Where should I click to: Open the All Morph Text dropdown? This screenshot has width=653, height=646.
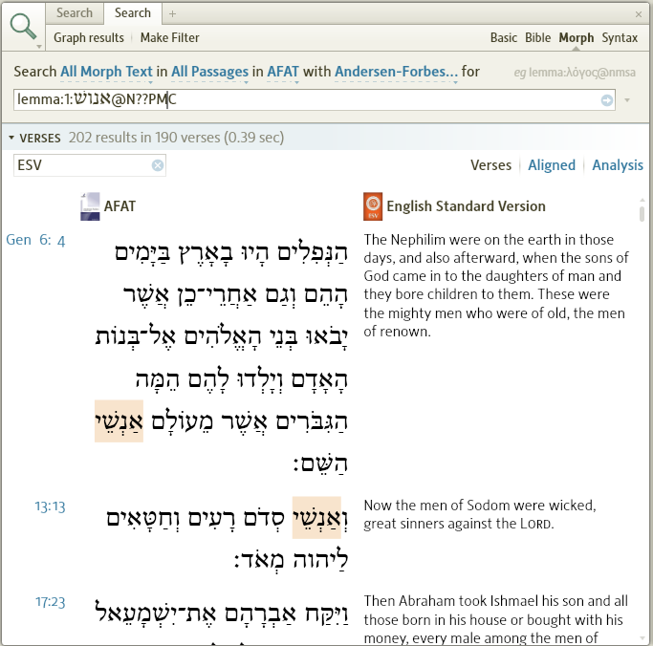(107, 72)
